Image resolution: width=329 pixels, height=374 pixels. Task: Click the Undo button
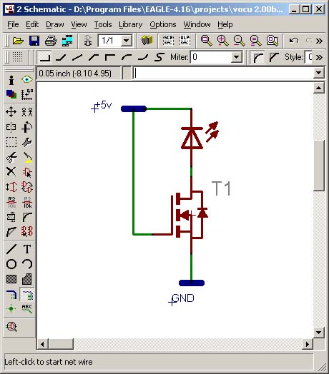coord(293,41)
